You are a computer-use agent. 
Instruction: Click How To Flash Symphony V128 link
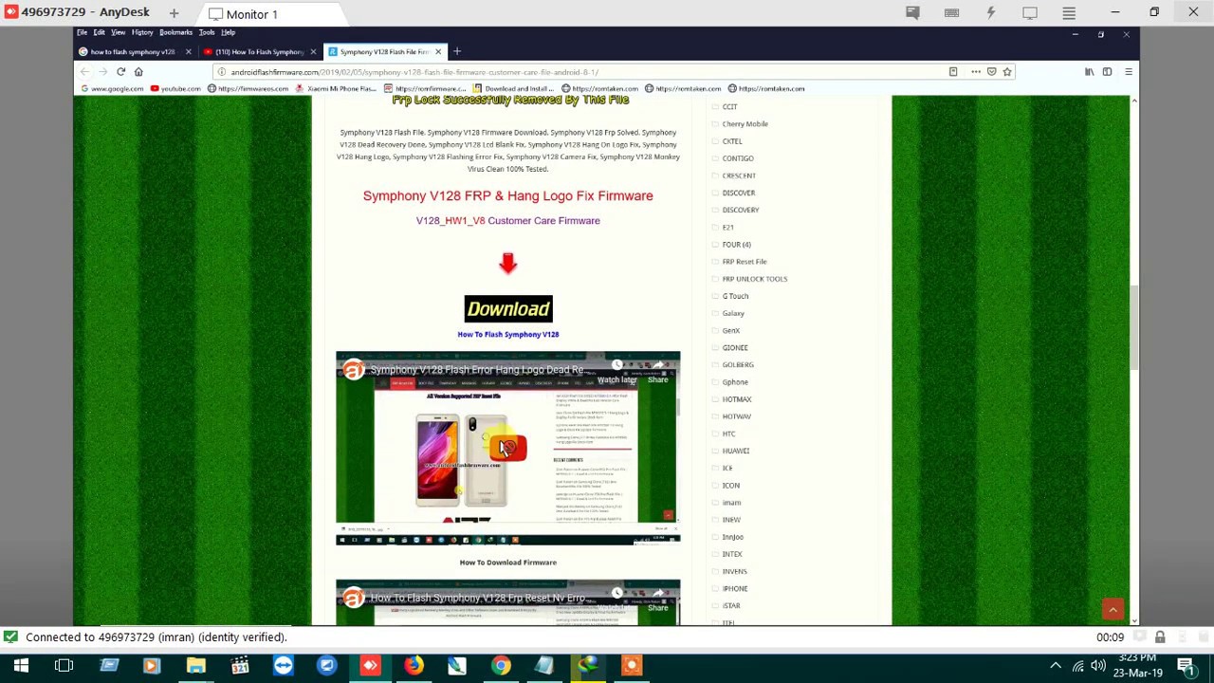pos(507,334)
